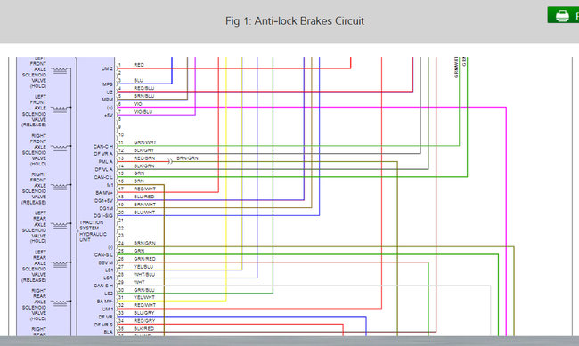Click the 'CAN-C H' terminal label
Screen dimensions: 579x346
tap(103, 147)
